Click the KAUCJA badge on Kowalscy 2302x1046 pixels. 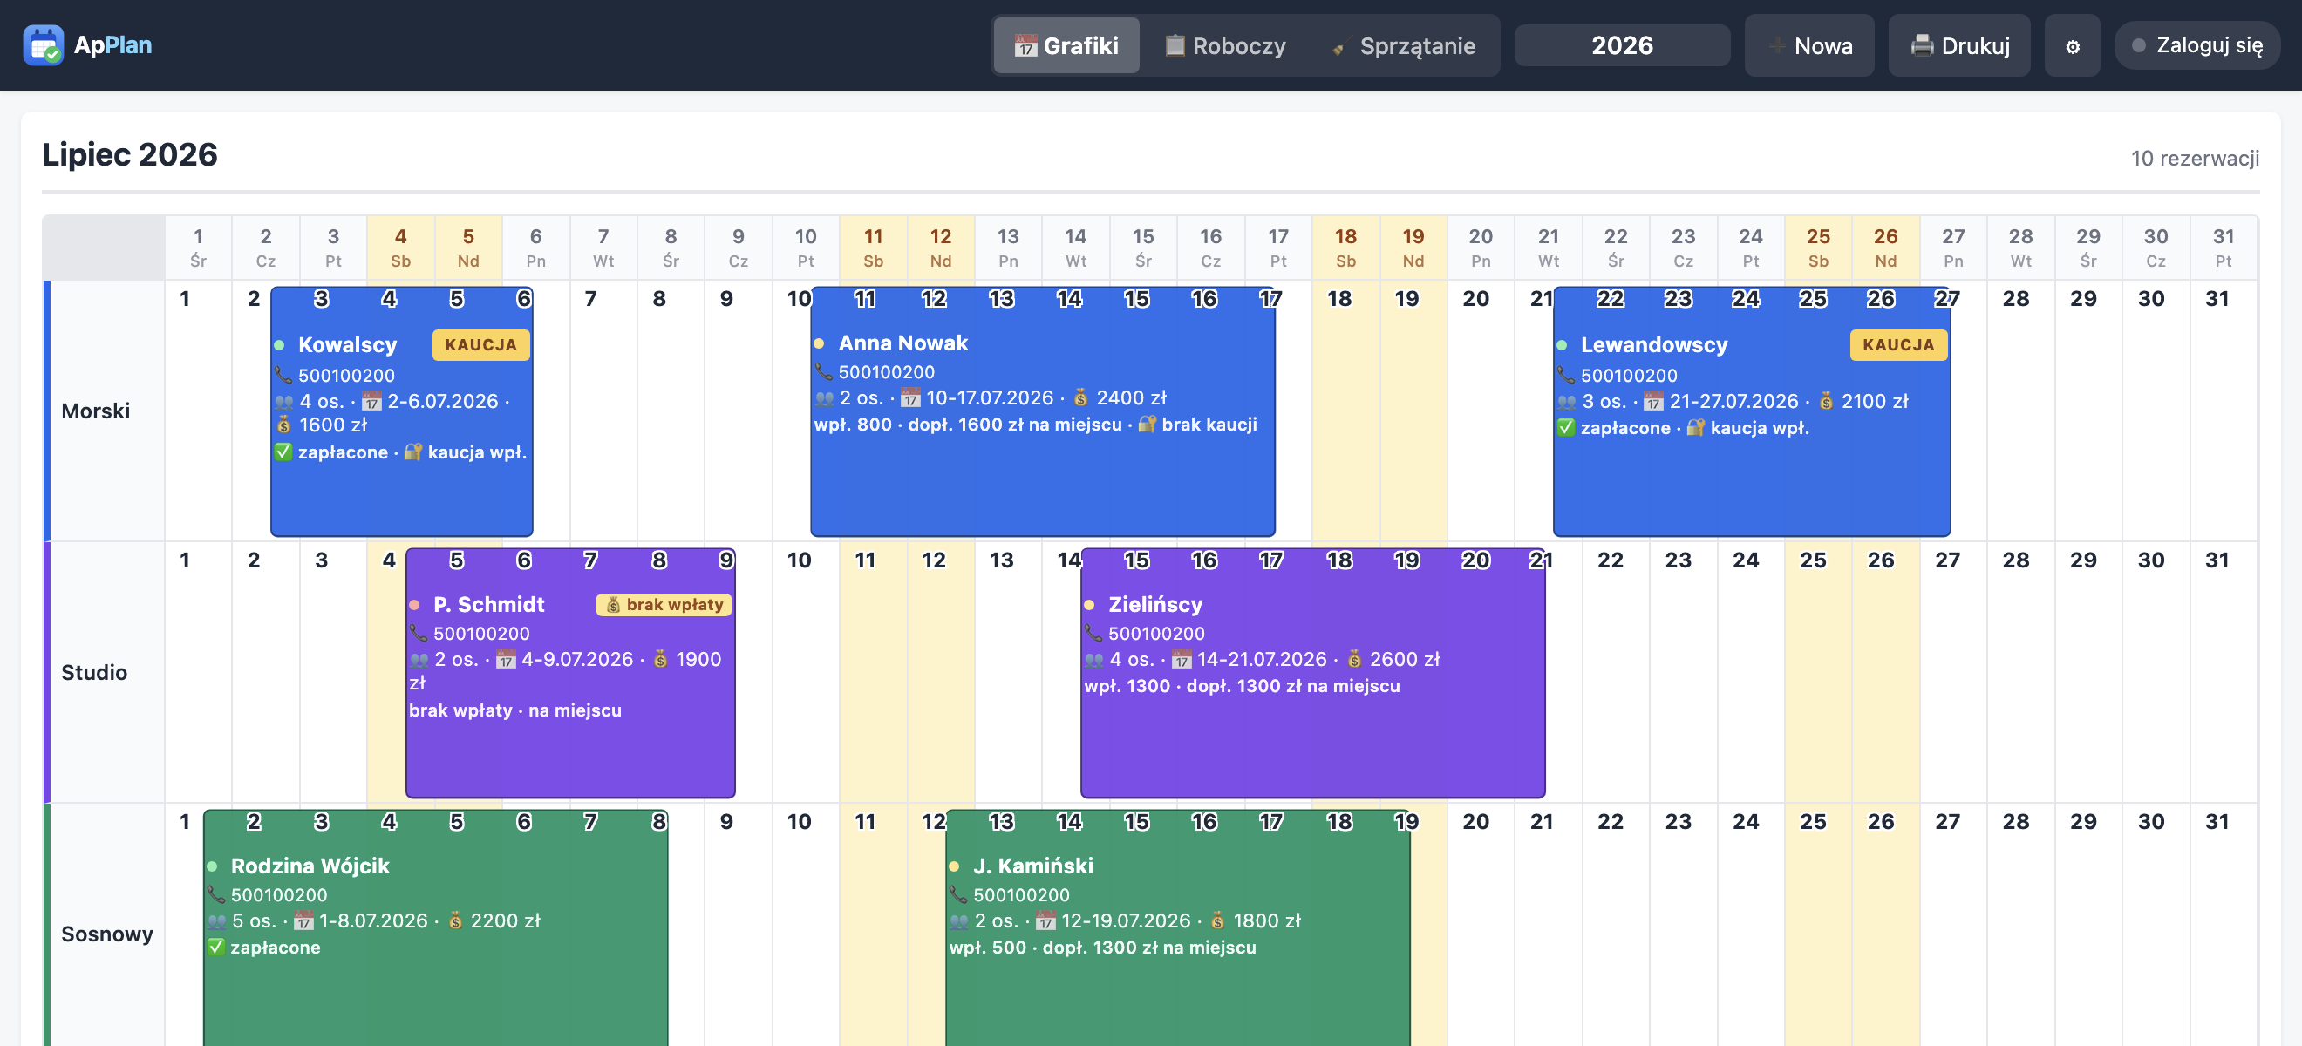click(x=480, y=345)
